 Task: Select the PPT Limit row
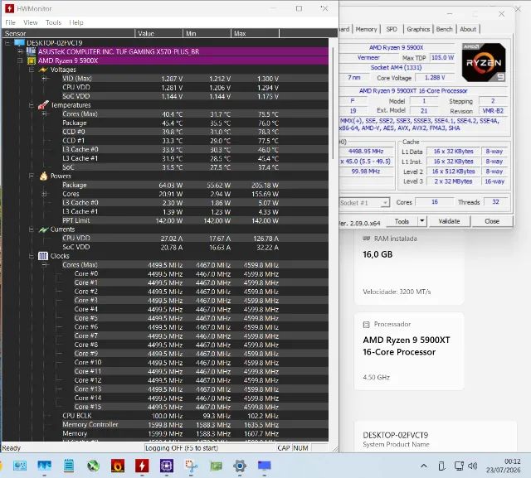(x=165, y=220)
